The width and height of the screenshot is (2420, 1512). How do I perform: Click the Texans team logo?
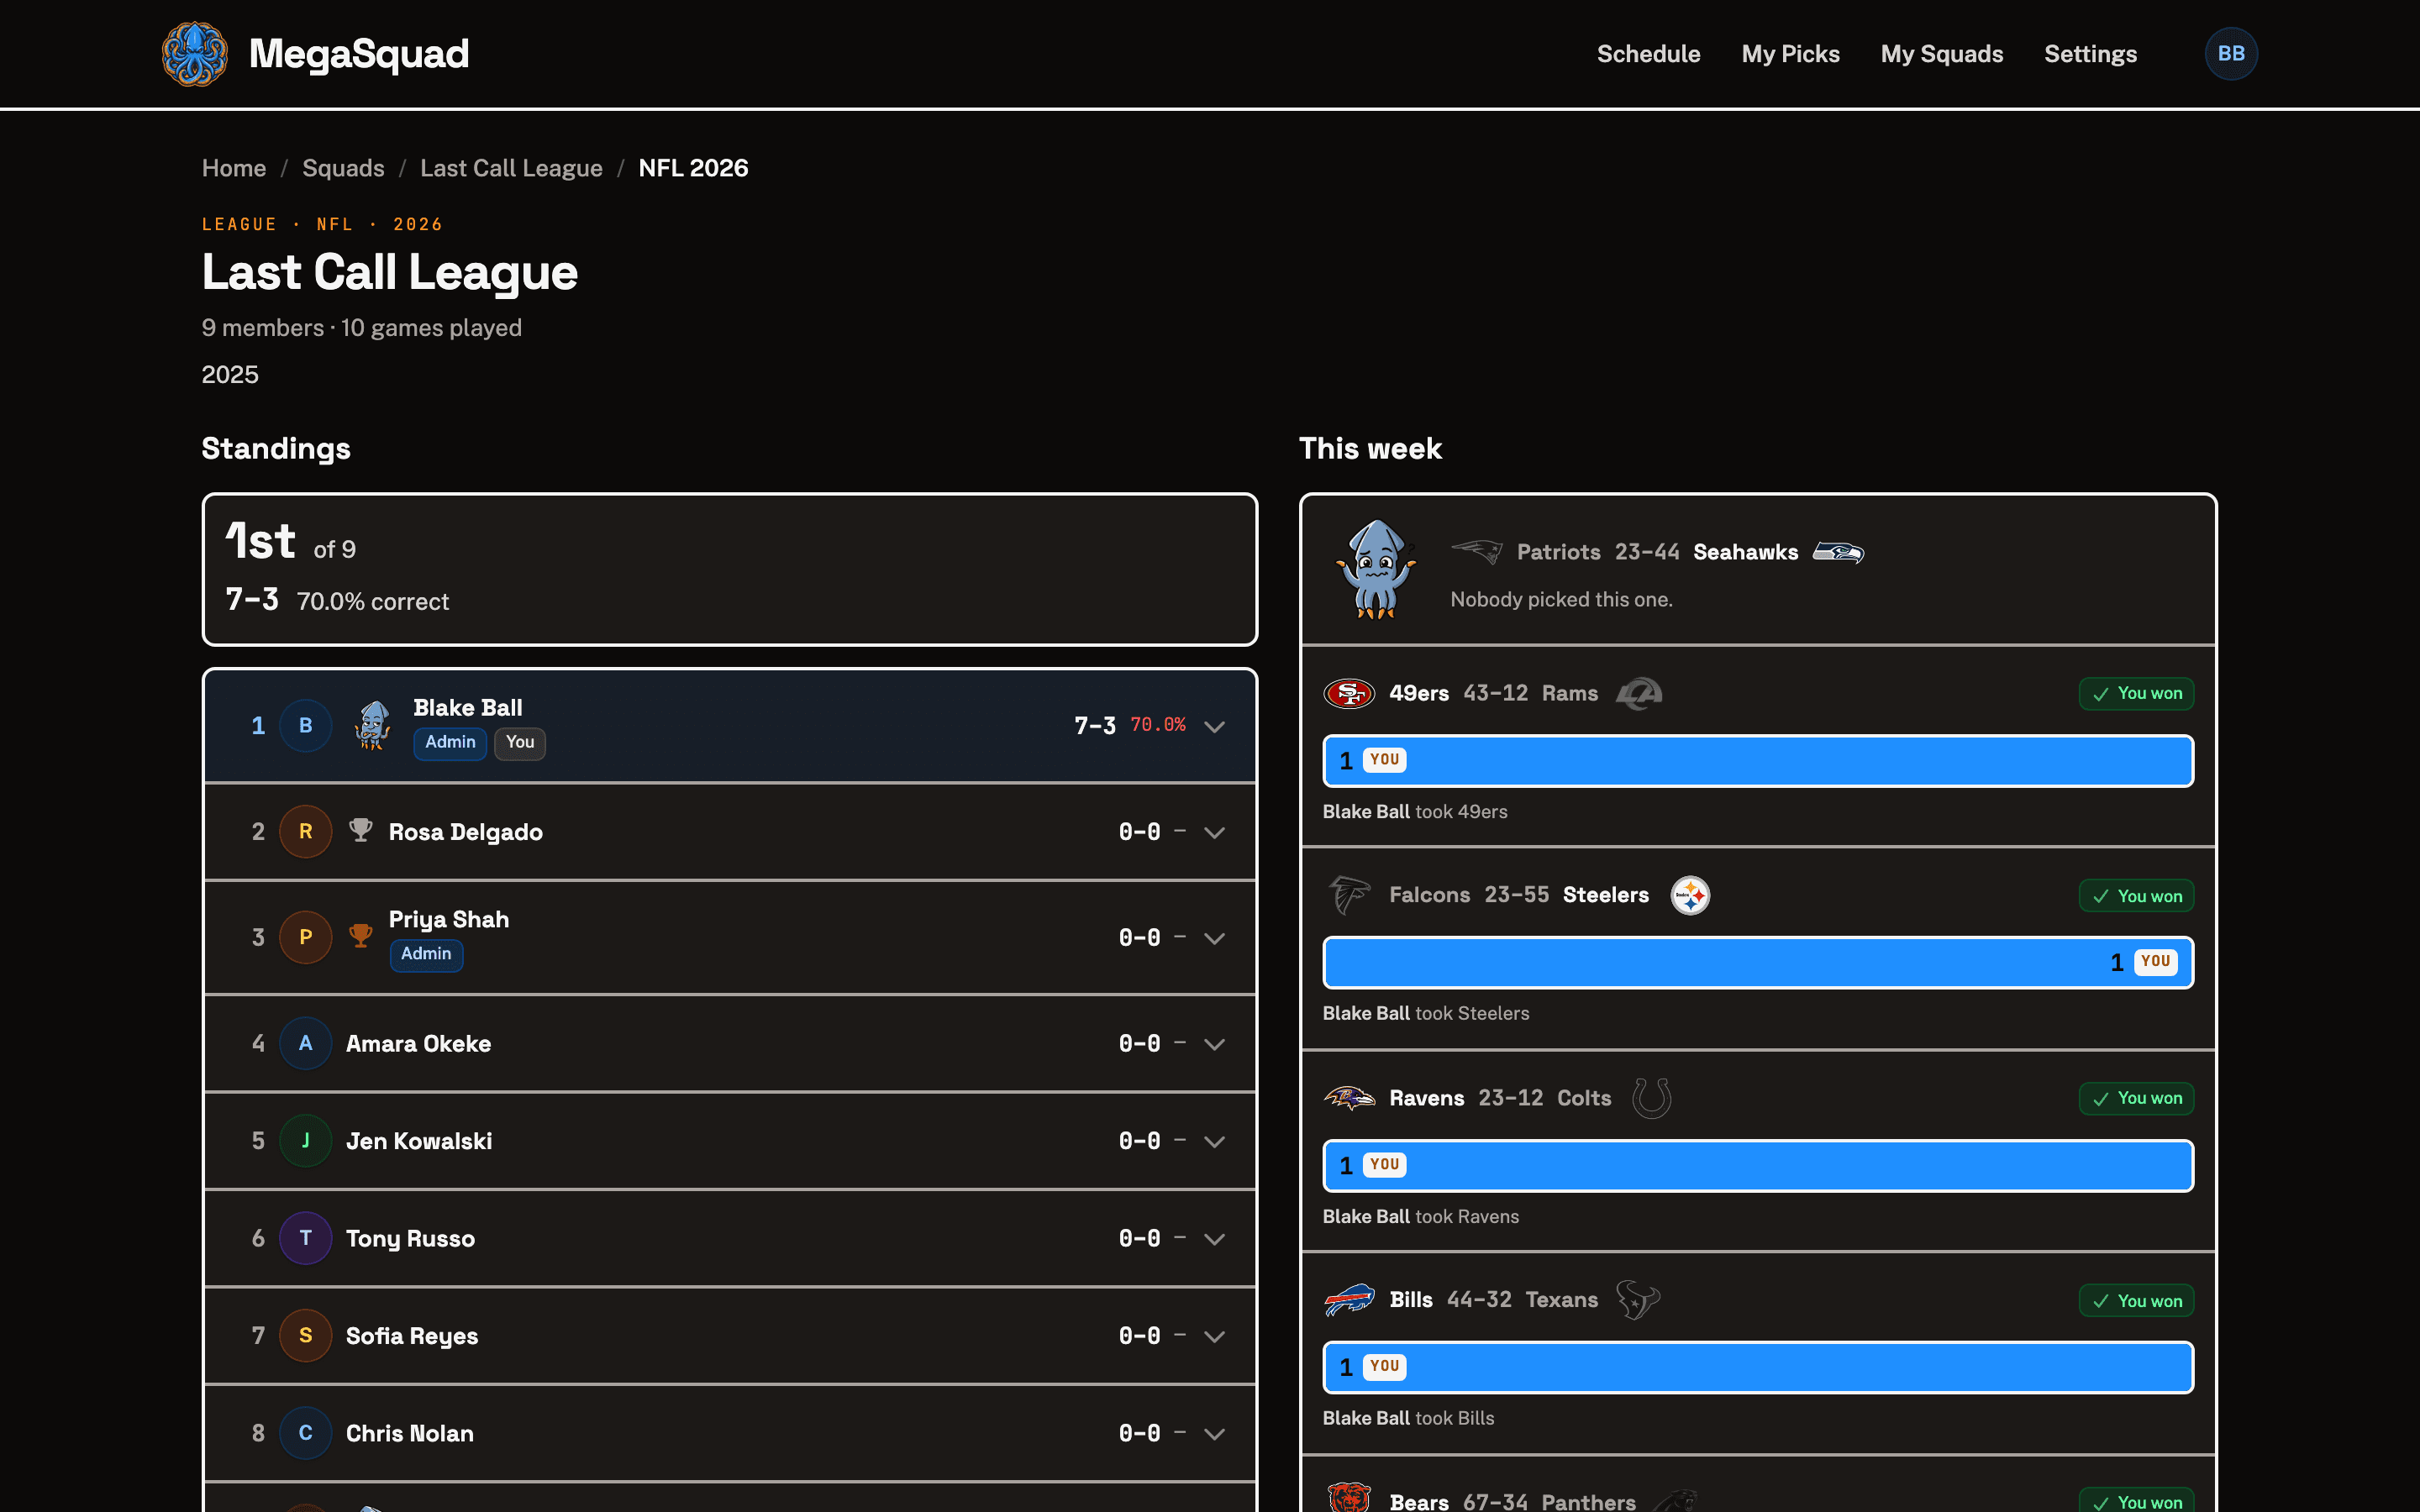click(1638, 1300)
